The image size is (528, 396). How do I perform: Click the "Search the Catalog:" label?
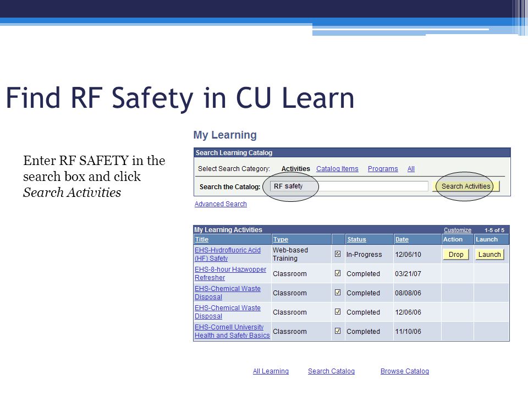(x=230, y=187)
